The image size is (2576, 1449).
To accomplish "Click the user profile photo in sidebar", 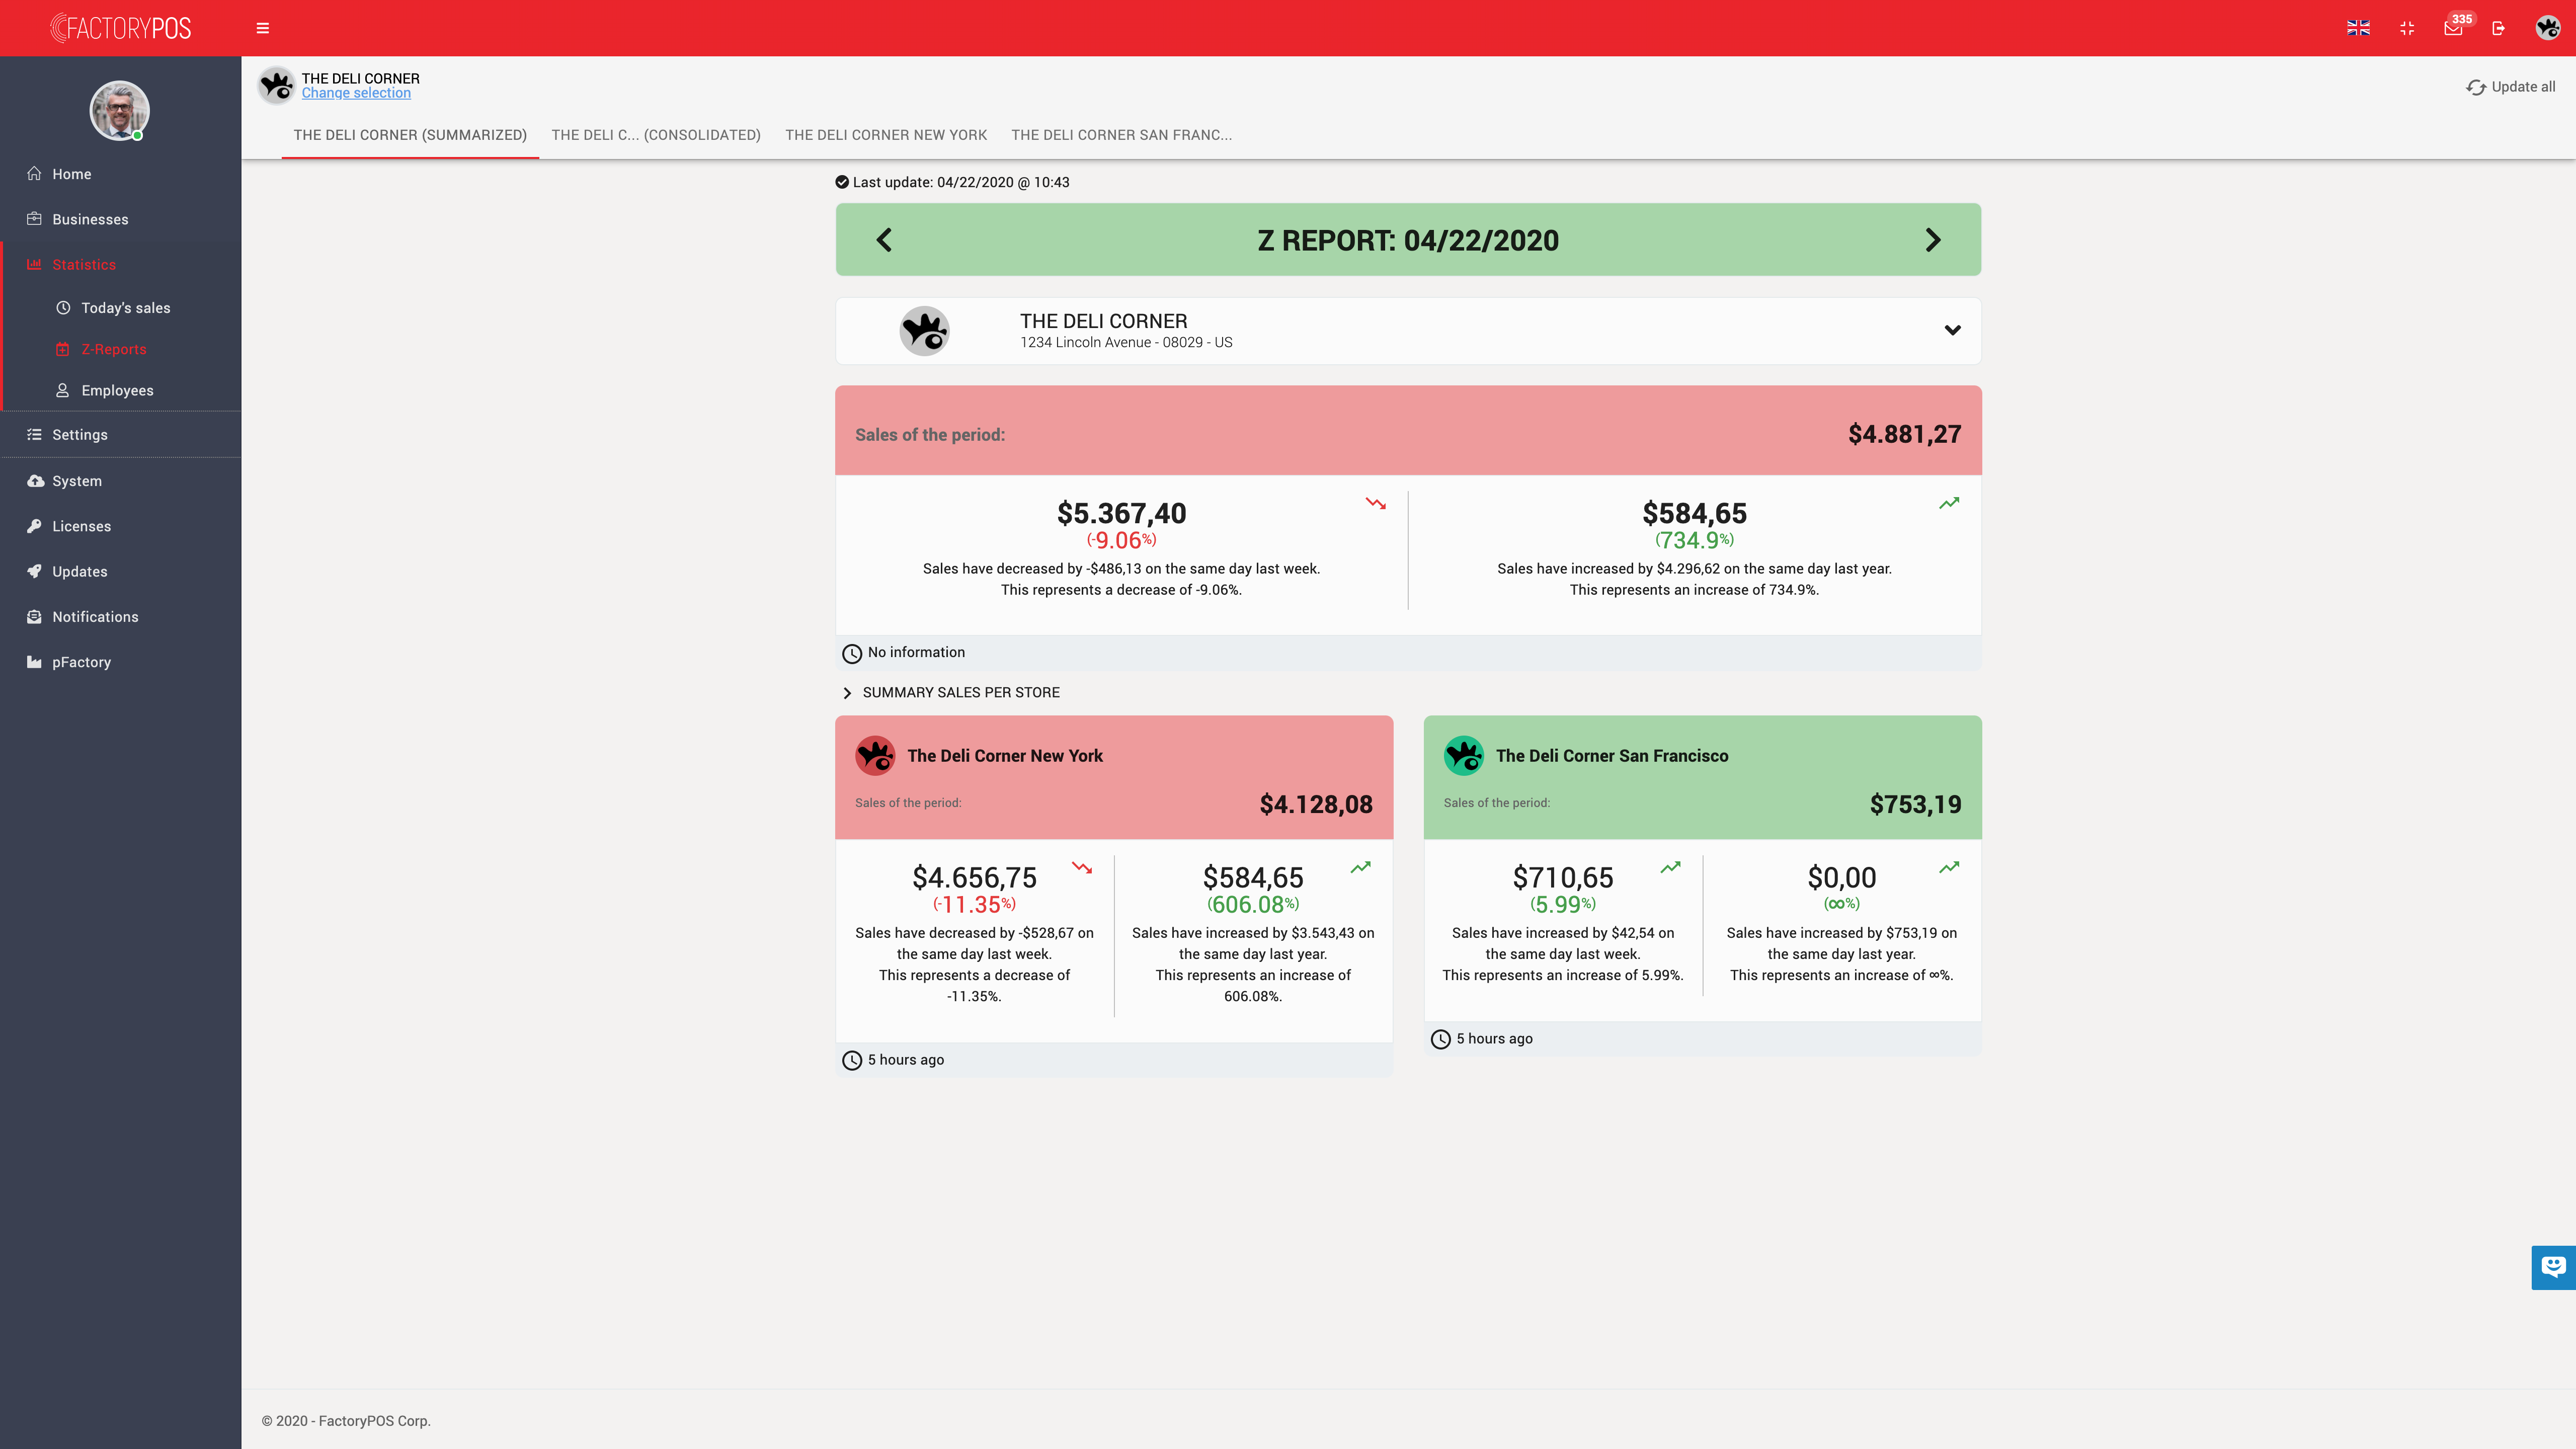I will tap(119, 110).
